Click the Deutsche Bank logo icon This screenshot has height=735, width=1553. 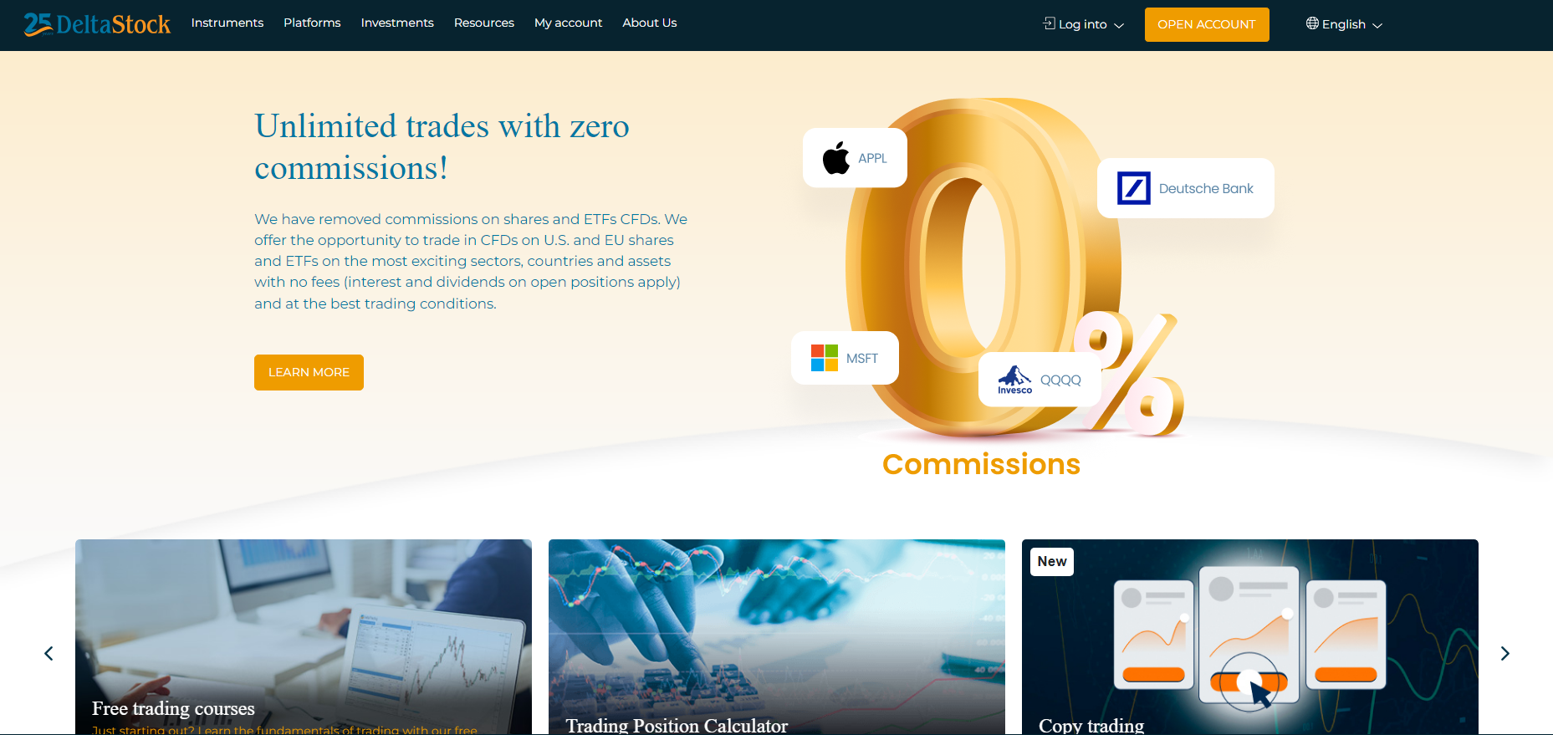(x=1134, y=188)
